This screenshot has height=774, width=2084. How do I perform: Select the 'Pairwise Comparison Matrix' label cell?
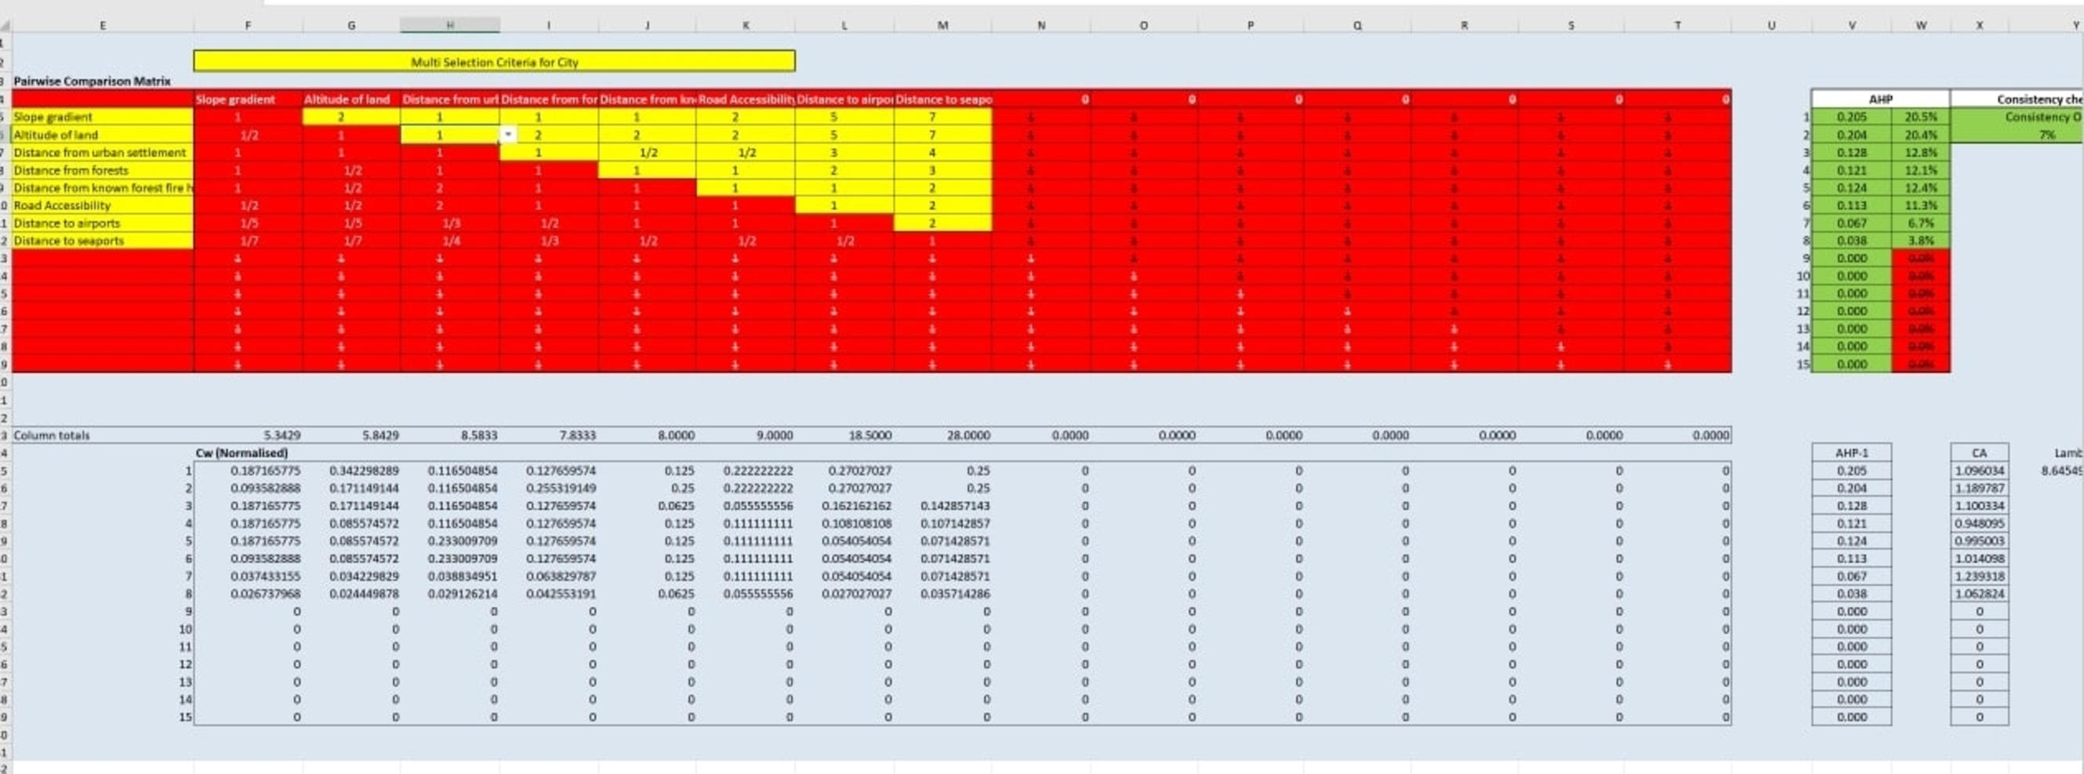tap(93, 81)
